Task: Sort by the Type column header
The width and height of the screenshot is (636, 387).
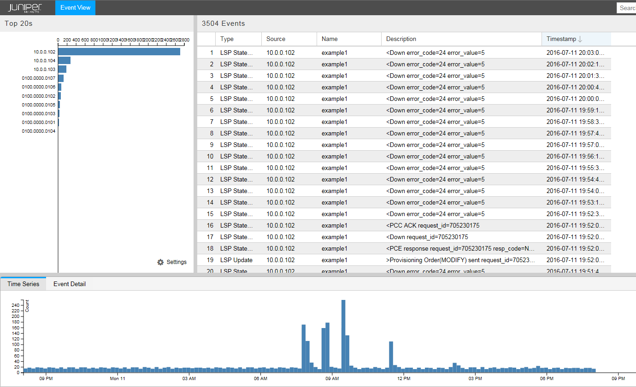Action: [x=227, y=39]
